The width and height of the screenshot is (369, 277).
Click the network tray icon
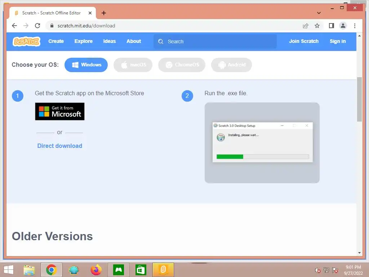pyautogui.click(x=326, y=270)
